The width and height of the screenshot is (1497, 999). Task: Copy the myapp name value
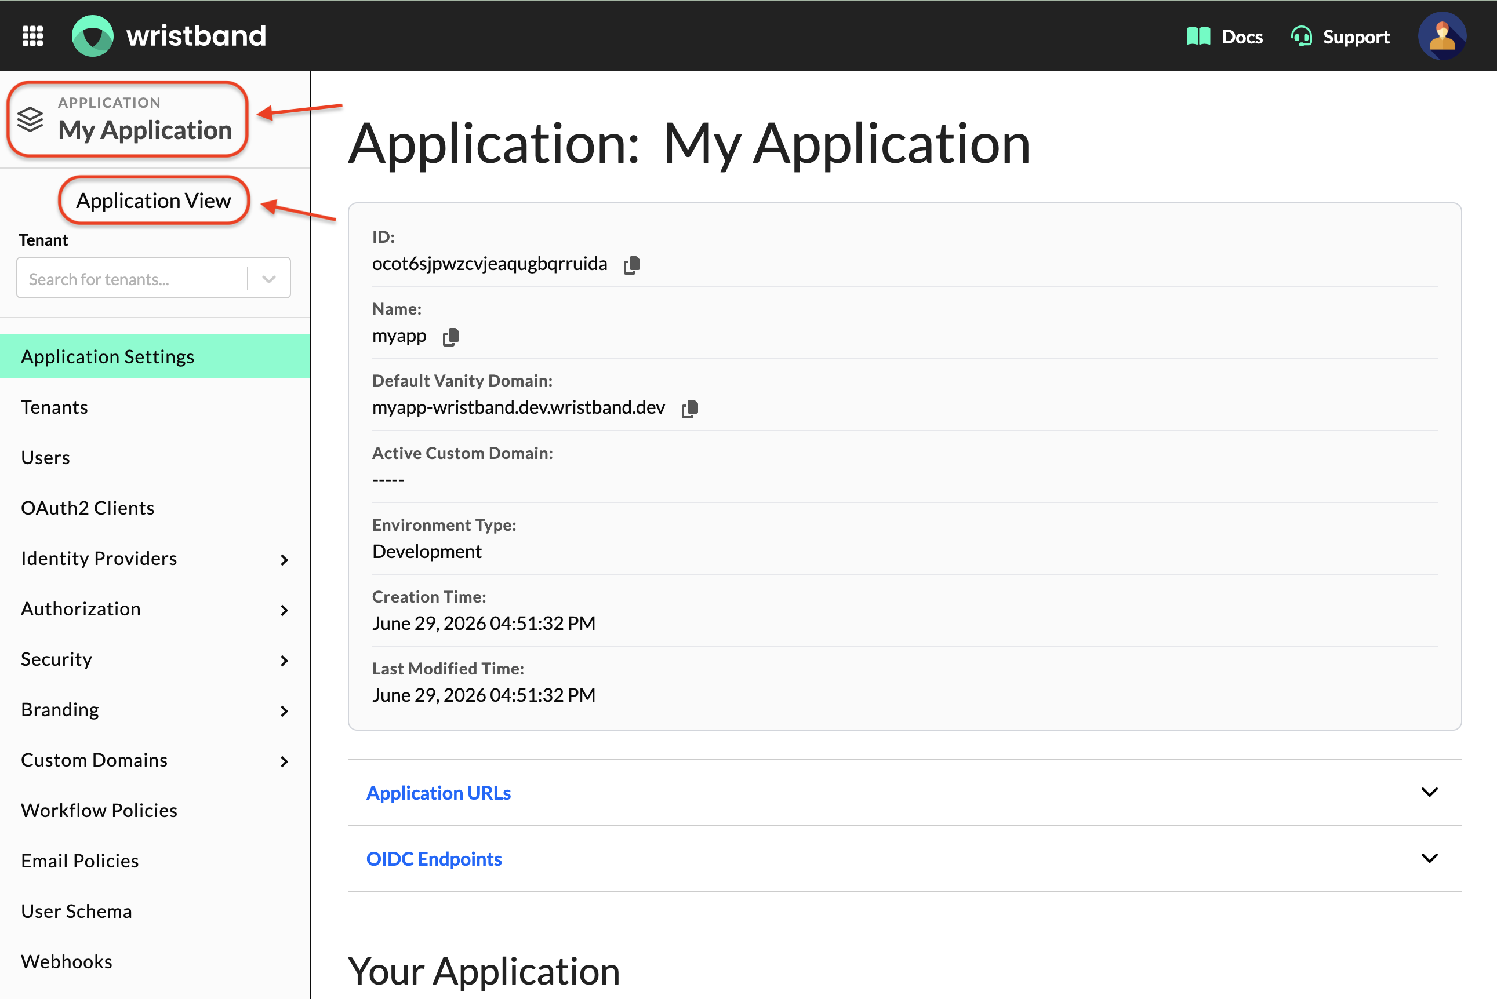click(451, 337)
